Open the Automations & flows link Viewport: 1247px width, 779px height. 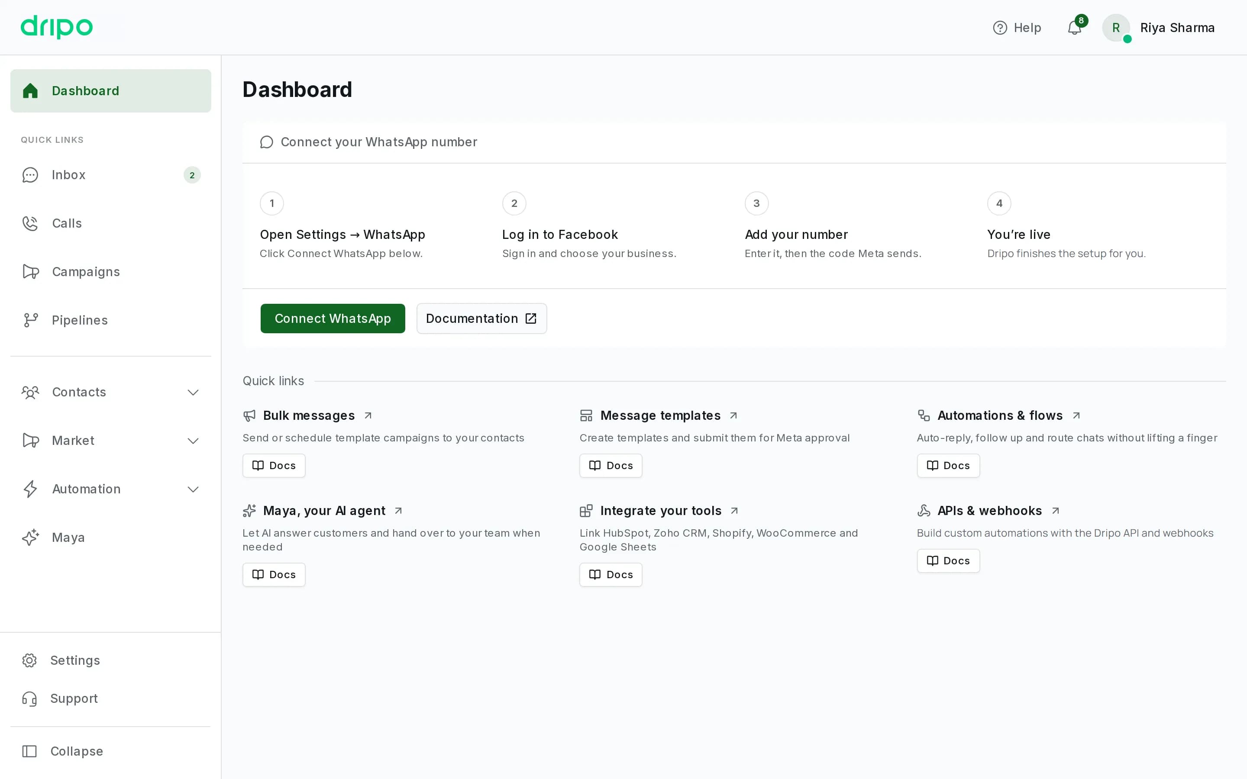(x=1000, y=415)
